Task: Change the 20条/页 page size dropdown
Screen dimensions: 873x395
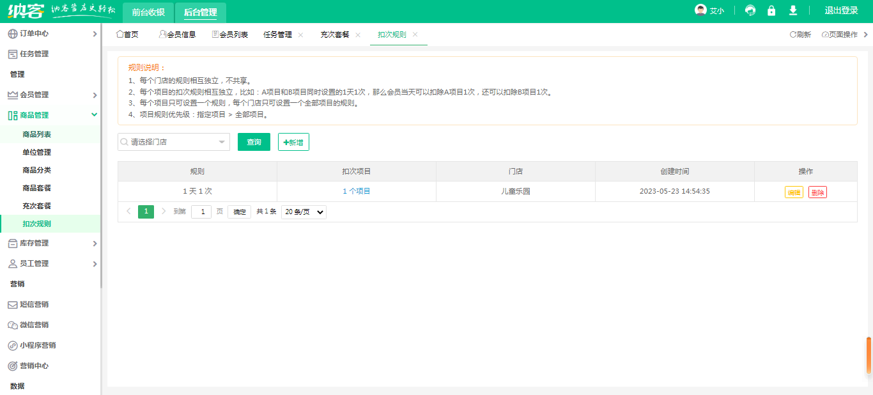Action: point(304,212)
